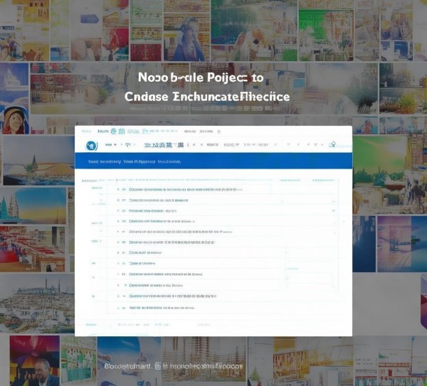Click the square icon ending the top header line
The image size is (427, 386).
coord(218,132)
